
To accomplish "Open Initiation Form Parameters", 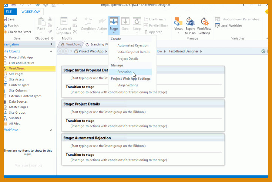I will click(x=237, y=19).
